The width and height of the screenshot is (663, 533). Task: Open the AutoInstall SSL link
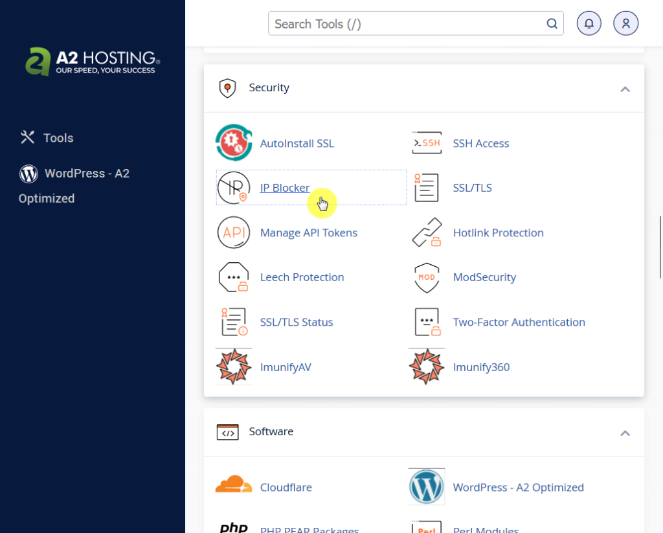click(x=297, y=143)
